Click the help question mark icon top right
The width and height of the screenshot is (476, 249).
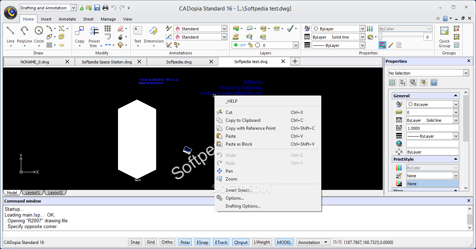pyautogui.click(x=445, y=18)
